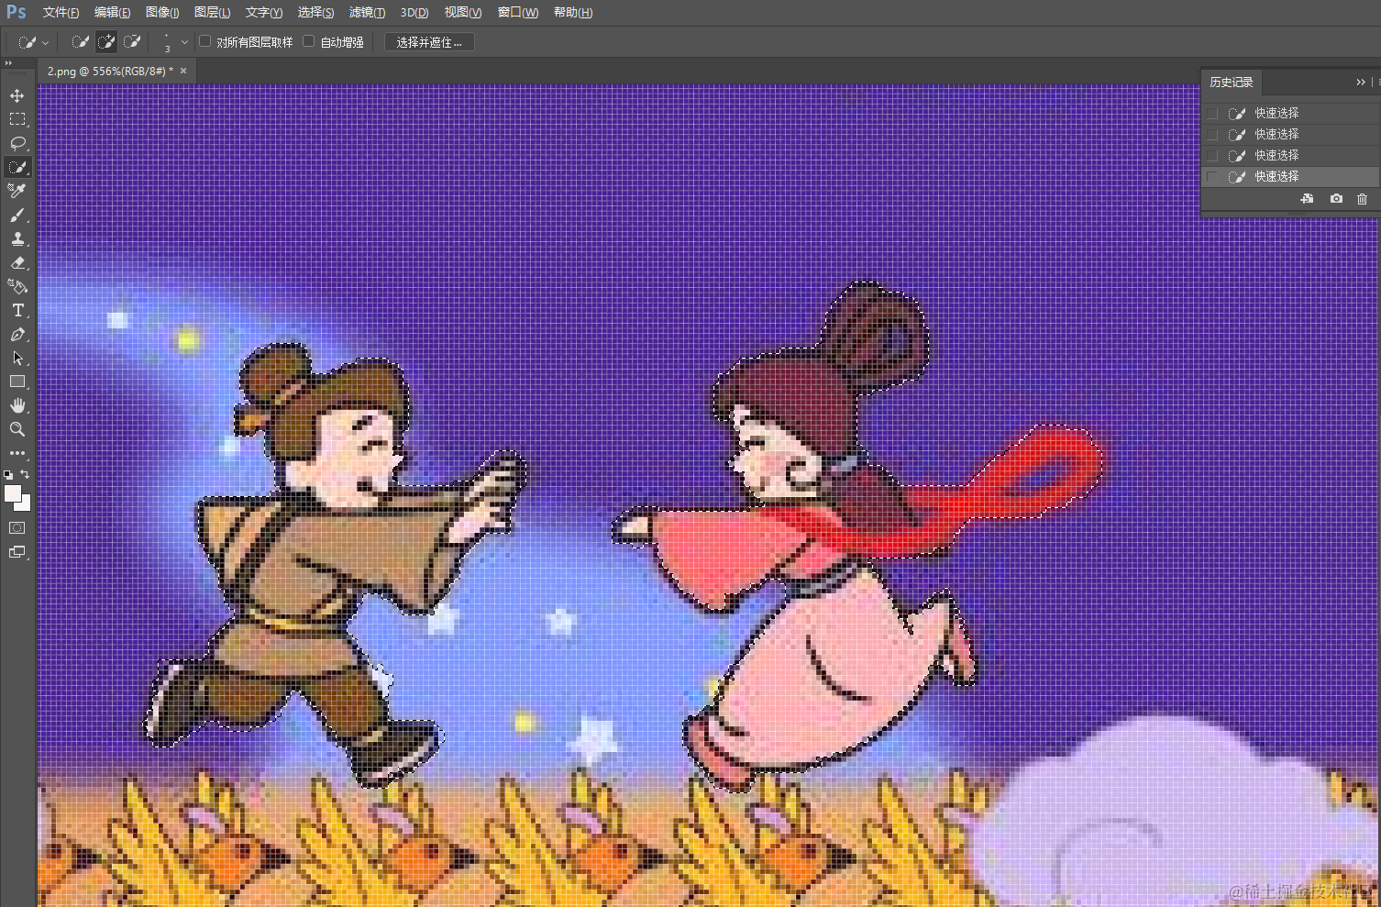Select the Rectangle shape tool
Viewport: 1381px width, 907px height.
17,382
